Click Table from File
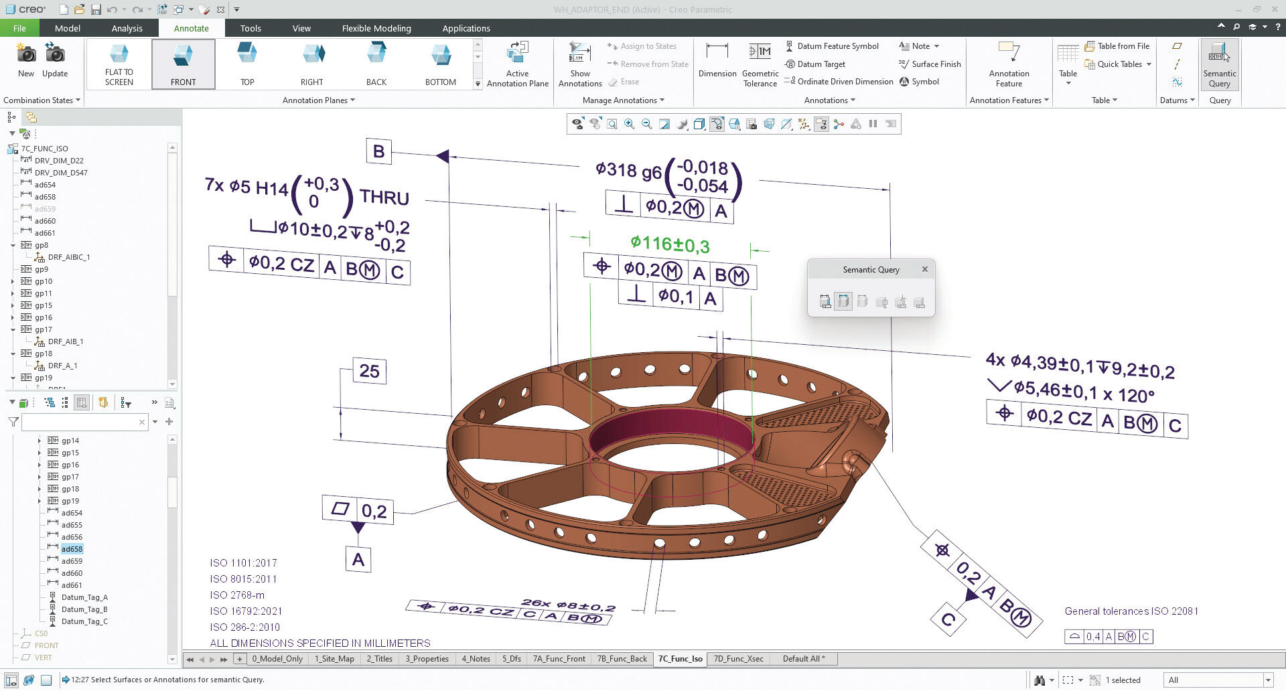Screen dimensions: 1286x691 (x=1117, y=46)
